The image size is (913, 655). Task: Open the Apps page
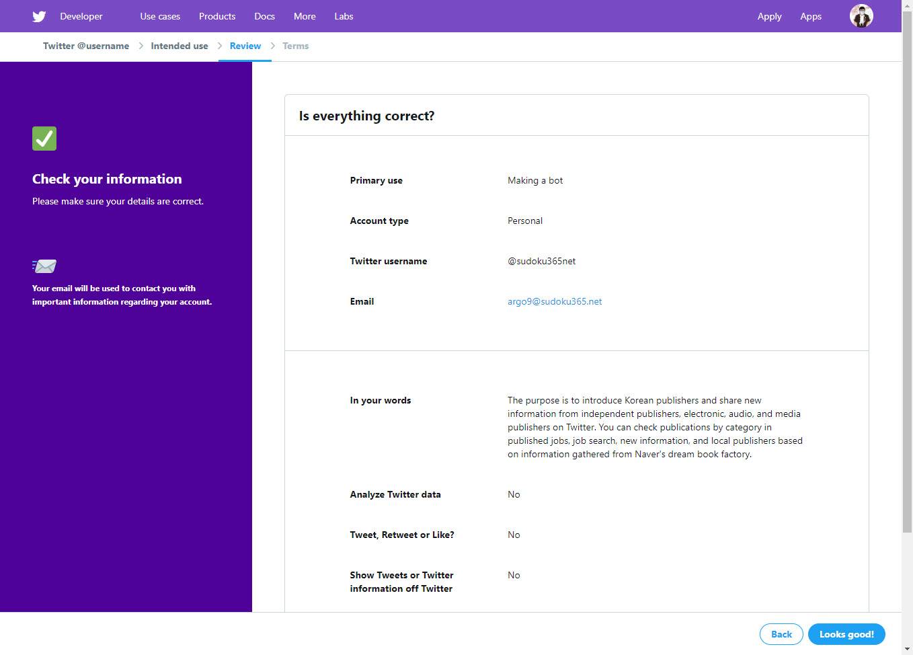[x=811, y=16]
